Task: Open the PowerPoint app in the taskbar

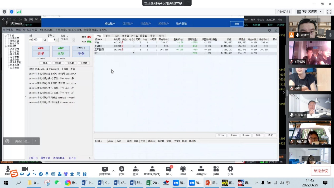Action: pyautogui.click(x=211, y=183)
